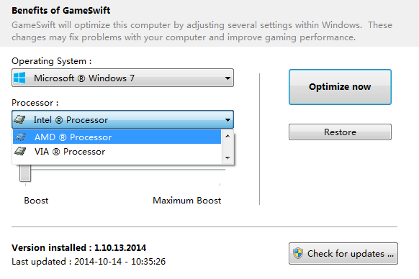This screenshot has height=279, width=419.
Task: Click the AMD processor chip icon
Action: [20, 137]
